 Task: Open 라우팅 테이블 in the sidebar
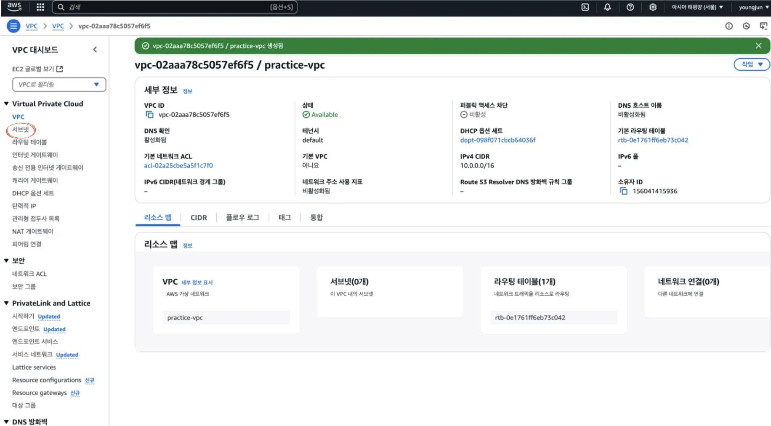(x=29, y=142)
